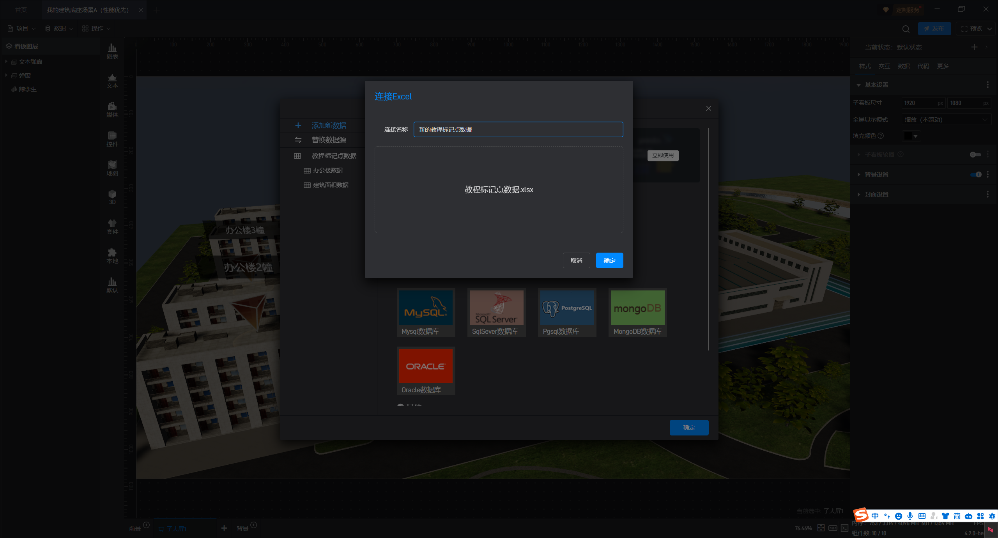
Task: Toggle the 背景设置 switch
Action: coord(976,175)
